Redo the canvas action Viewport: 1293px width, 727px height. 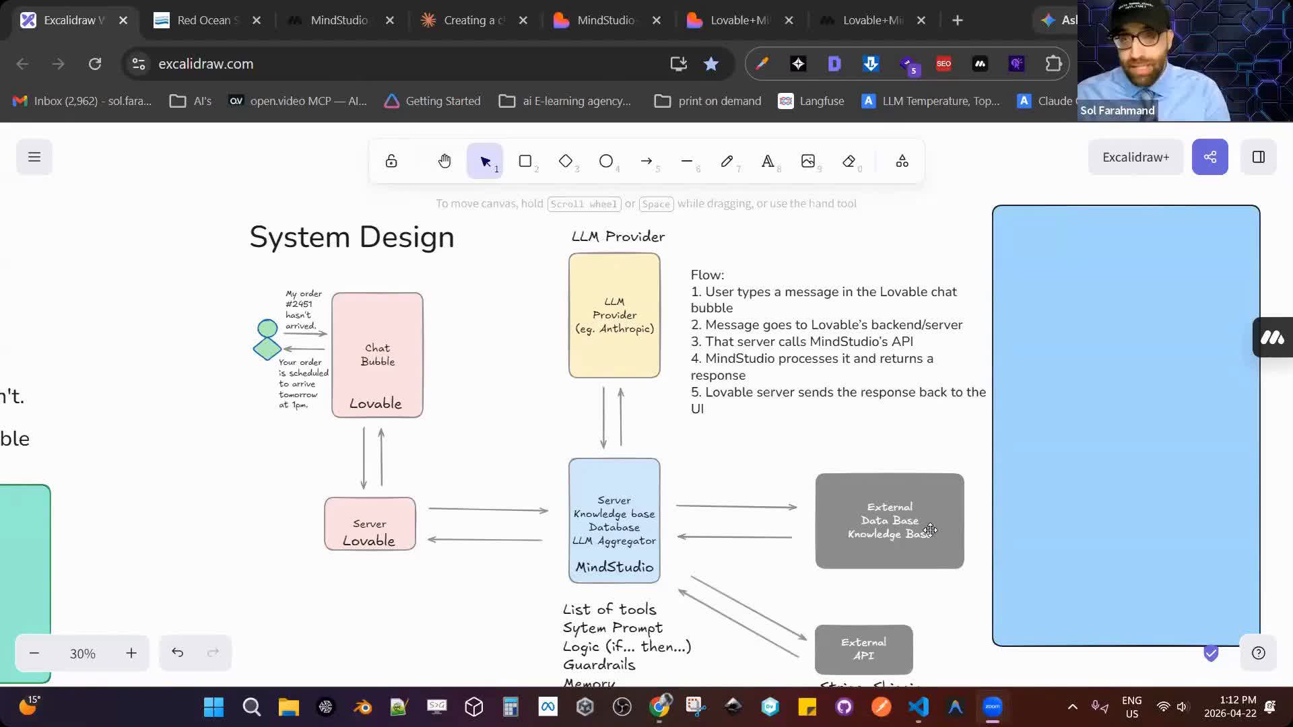(213, 653)
